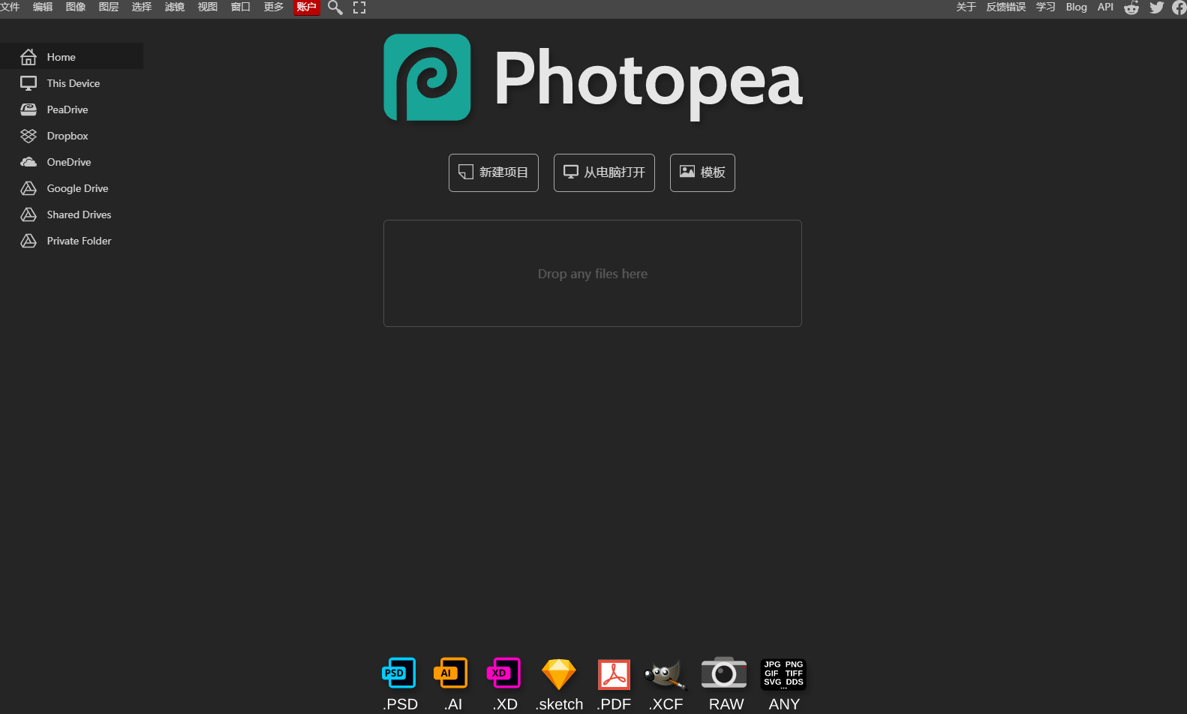Viewport: 1187px width, 714px height.
Task: Click the .XCF GIMP icon
Action: click(666, 673)
